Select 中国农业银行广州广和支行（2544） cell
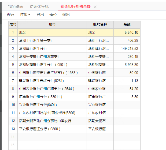 pyautogui.click(x=52, y=89)
